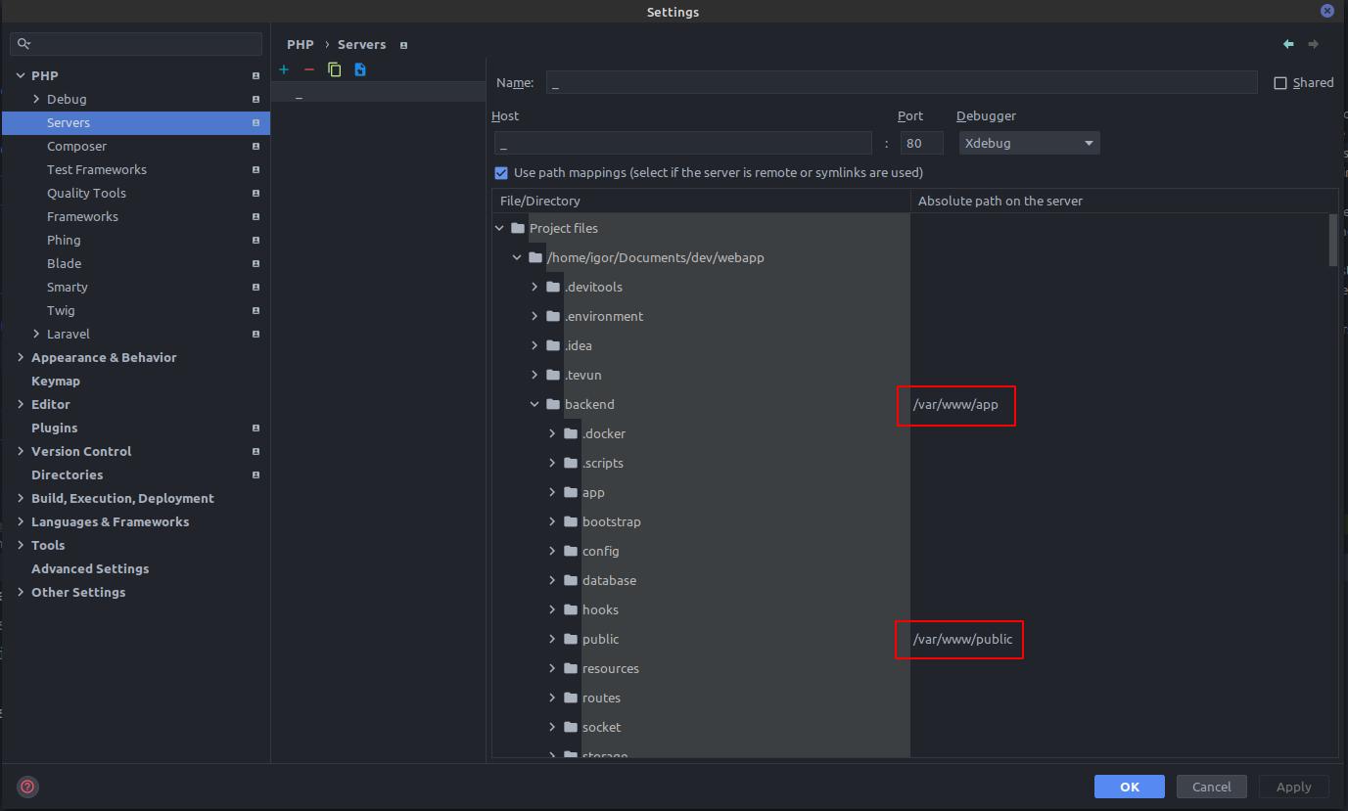Expand the Other Settings section
Image resolution: width=1348 pixels, height=811 pixels.
(21, 592)
